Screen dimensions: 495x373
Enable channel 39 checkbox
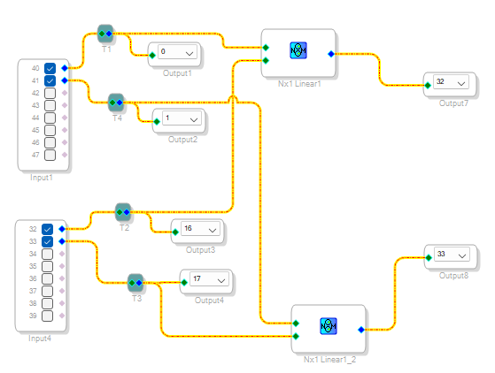(x=47, y=316)
